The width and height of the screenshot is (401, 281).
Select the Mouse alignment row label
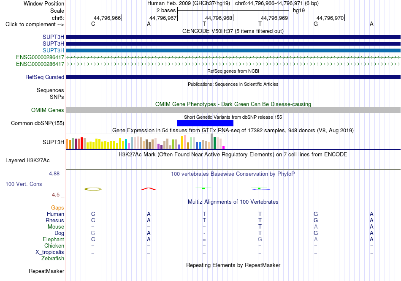(x=56, y=227)
